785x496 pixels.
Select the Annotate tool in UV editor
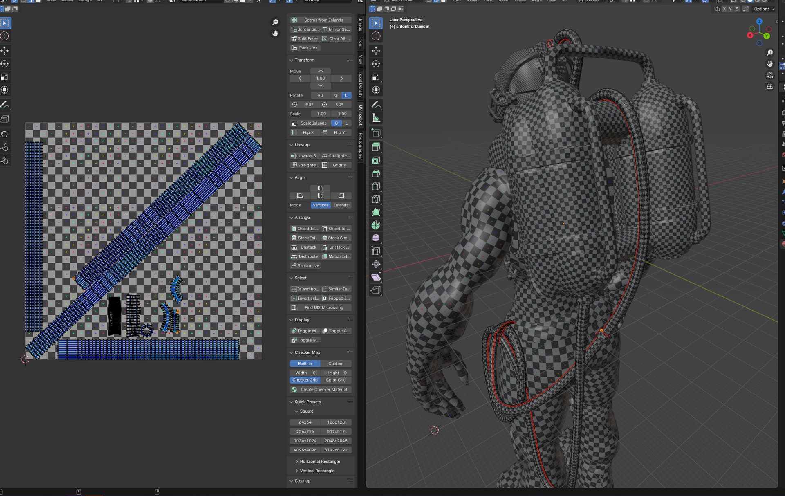tap(5, 105)
